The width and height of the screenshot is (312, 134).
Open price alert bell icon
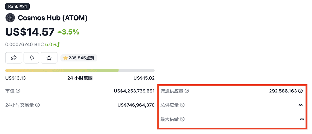click(x=31, y=58)
